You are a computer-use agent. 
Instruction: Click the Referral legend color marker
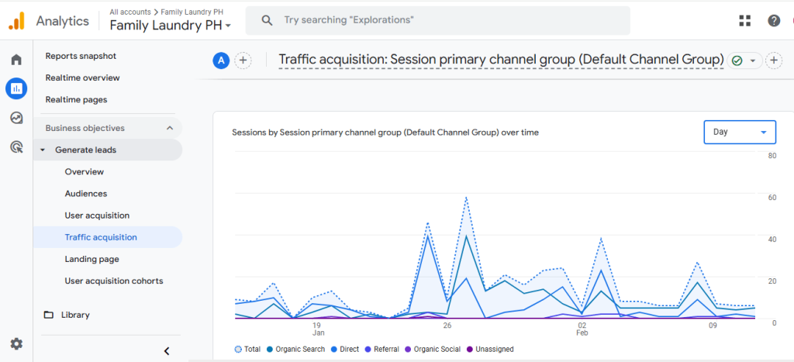tap(368, 350)
